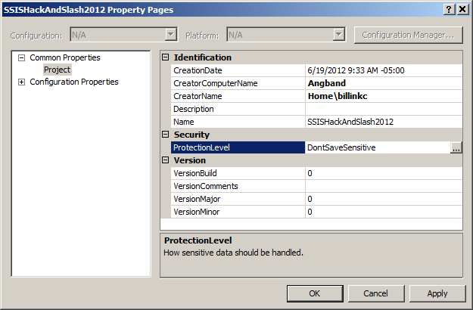The width and height of the screenshot is (473, 310).
Task: Click the DontSaveSensitive value
Action: (x=341, y=147)
